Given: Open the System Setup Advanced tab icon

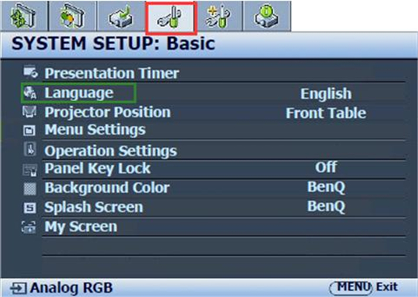Looking at the screenshot, I should pyautogui.click(x=219, y=16).
